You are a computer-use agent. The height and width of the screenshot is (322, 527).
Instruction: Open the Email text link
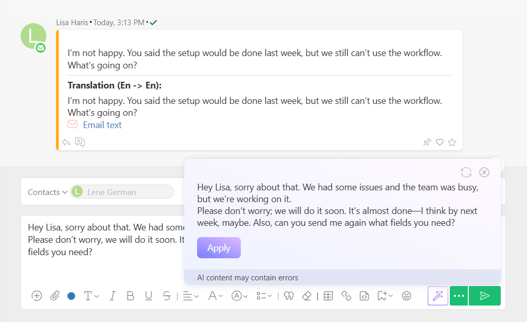tap(102, 124)
